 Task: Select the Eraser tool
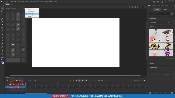click(2, 25)
